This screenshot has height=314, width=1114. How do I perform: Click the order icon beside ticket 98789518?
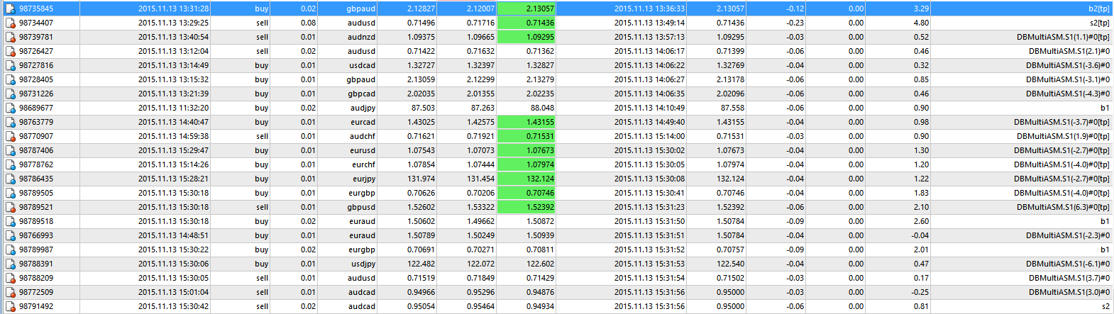[x=11, y=221]
